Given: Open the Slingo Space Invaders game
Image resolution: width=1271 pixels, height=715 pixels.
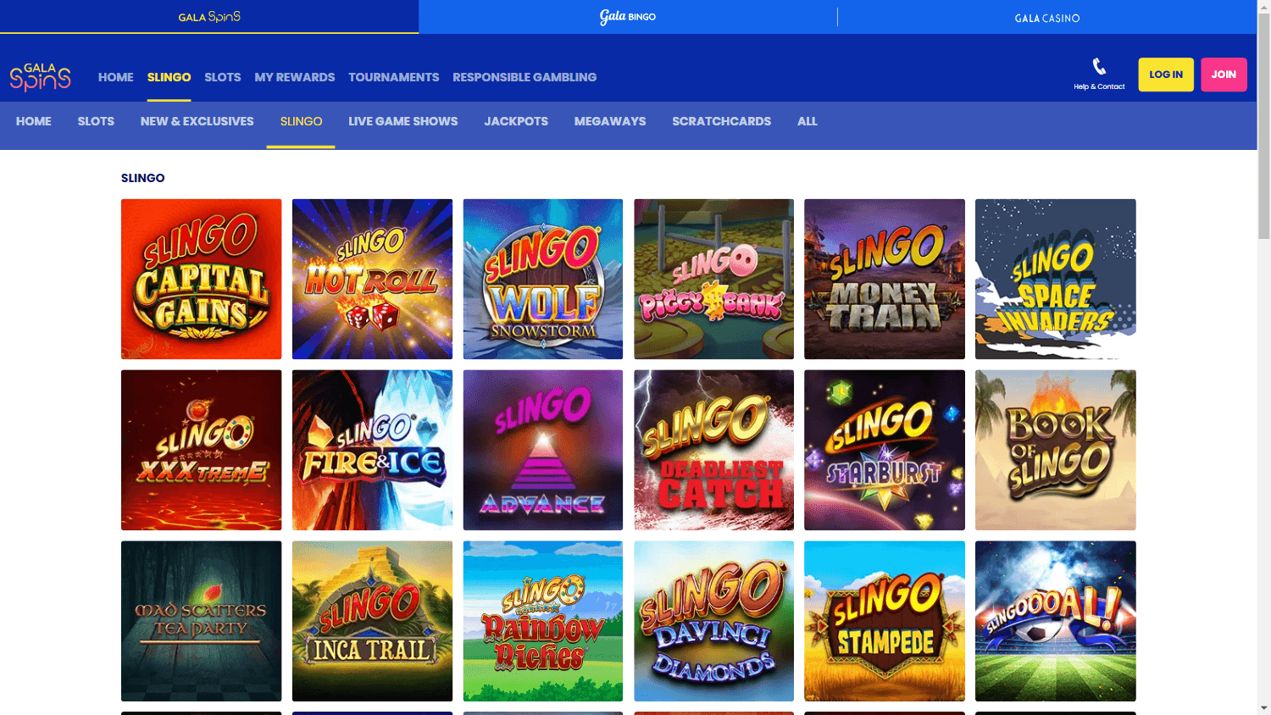Looking at the screenshot, I should coord(1055,279).
